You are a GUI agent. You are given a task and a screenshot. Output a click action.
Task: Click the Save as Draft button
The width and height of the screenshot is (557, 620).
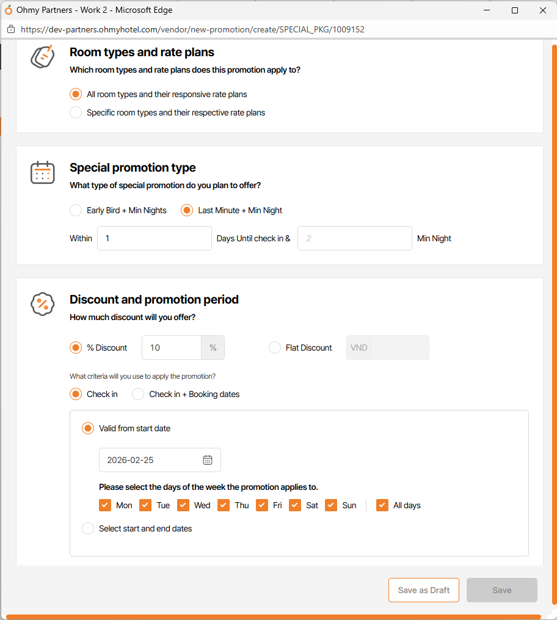coord(424,590)
